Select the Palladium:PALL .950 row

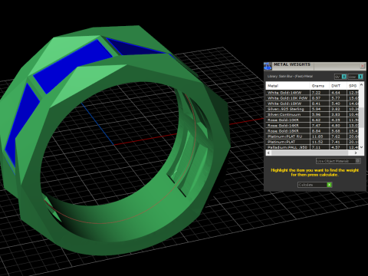coord(312,147)
